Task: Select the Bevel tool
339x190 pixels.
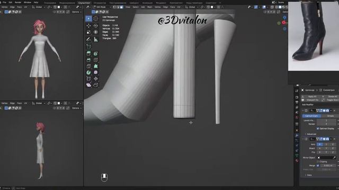Action: 88,60
